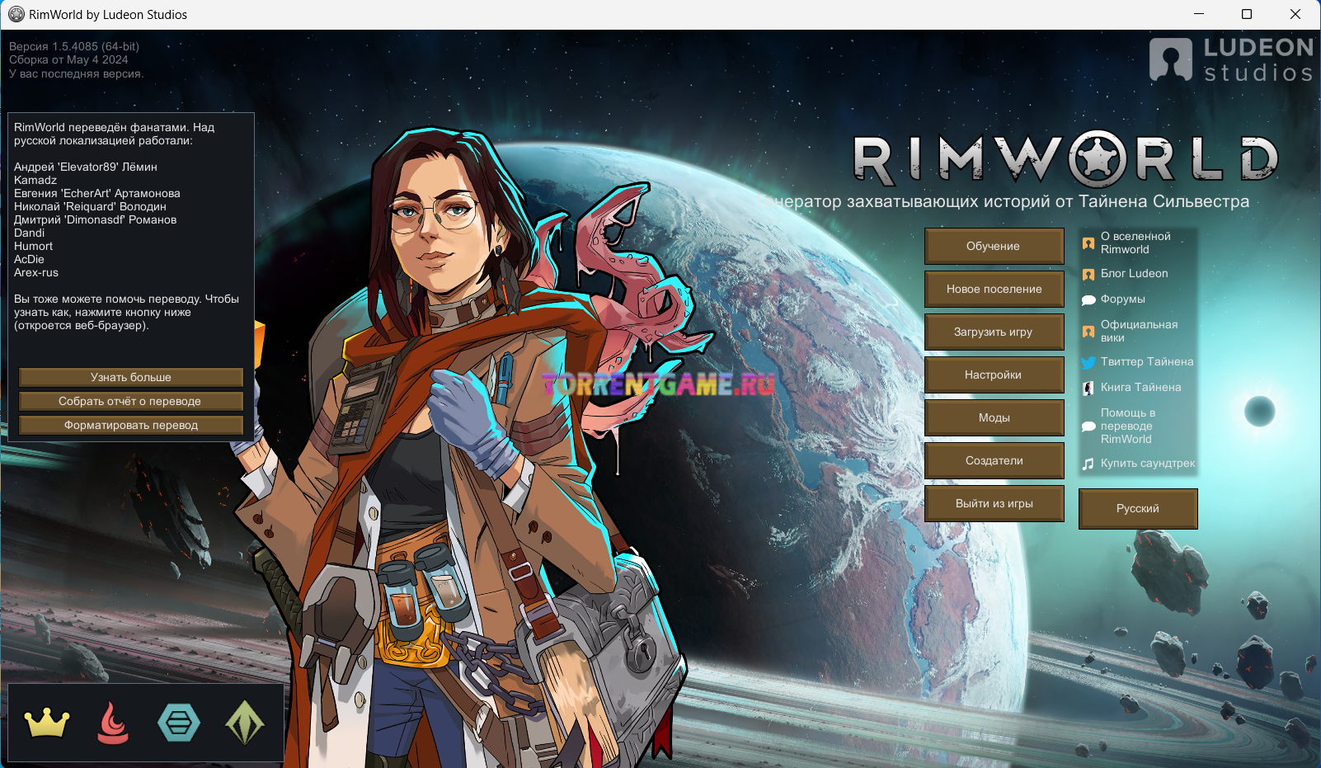
Task: Click the Ideology DLC flame icon
Action: tap(113, 723)
